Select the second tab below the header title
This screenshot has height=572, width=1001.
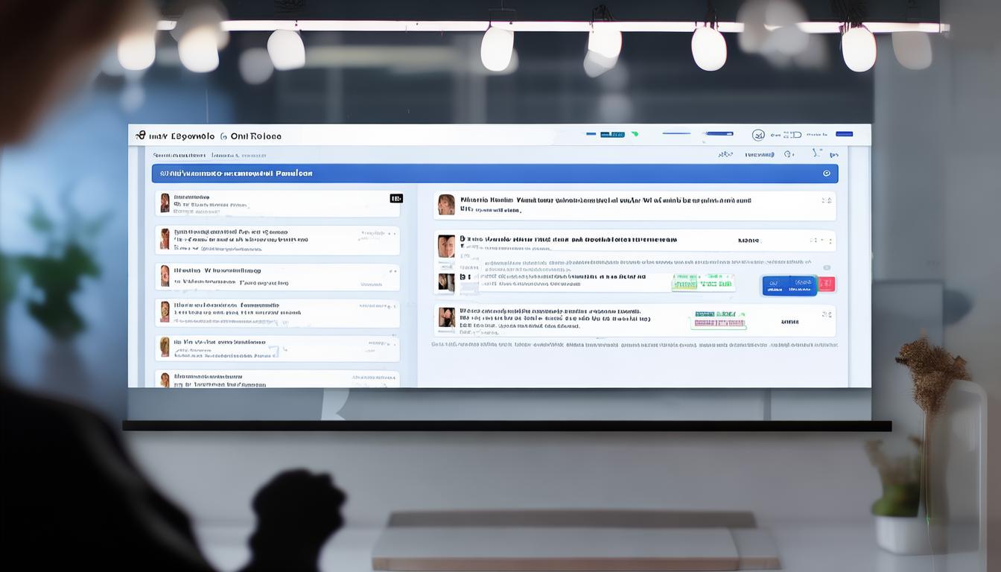[238, 156]
